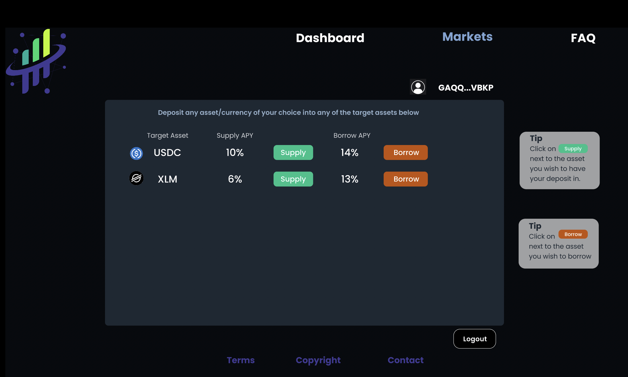
Task: Open the FAQ page
Action: pos(583,38)
